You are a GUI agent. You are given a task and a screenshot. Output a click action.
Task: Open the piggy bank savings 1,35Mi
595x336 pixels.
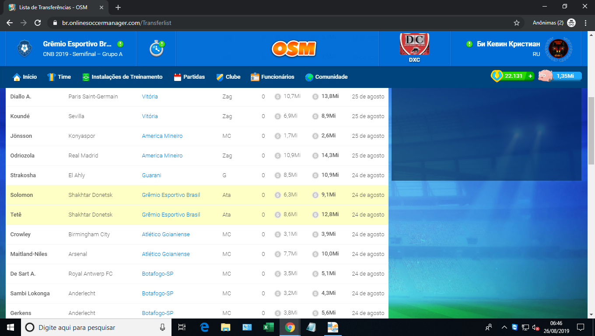point(560,76)
